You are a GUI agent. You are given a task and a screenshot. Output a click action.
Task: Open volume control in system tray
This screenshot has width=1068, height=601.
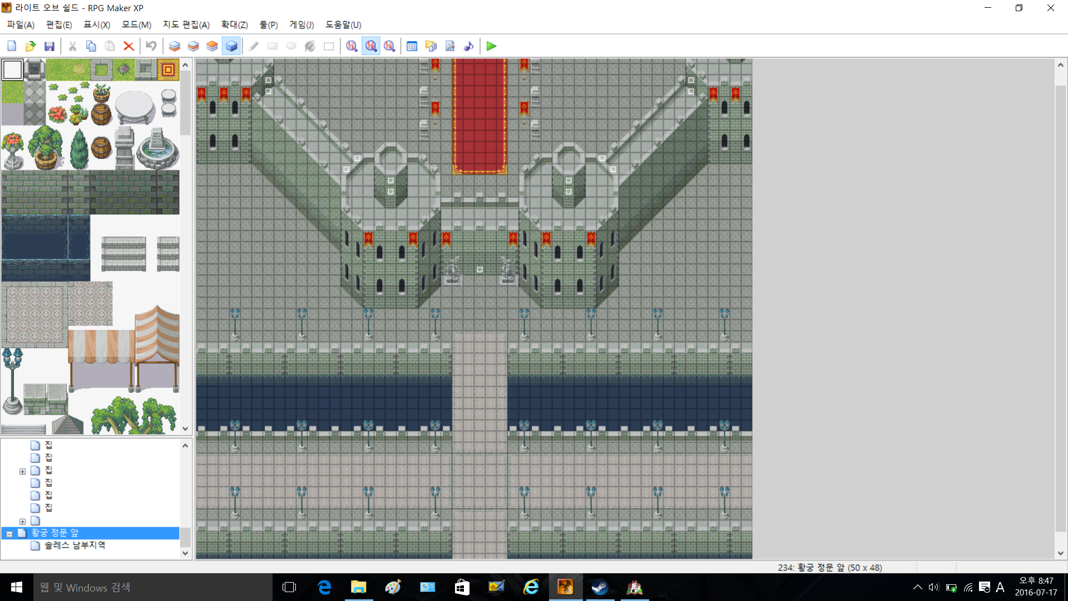pyautogui.click(x=934, y=588)
